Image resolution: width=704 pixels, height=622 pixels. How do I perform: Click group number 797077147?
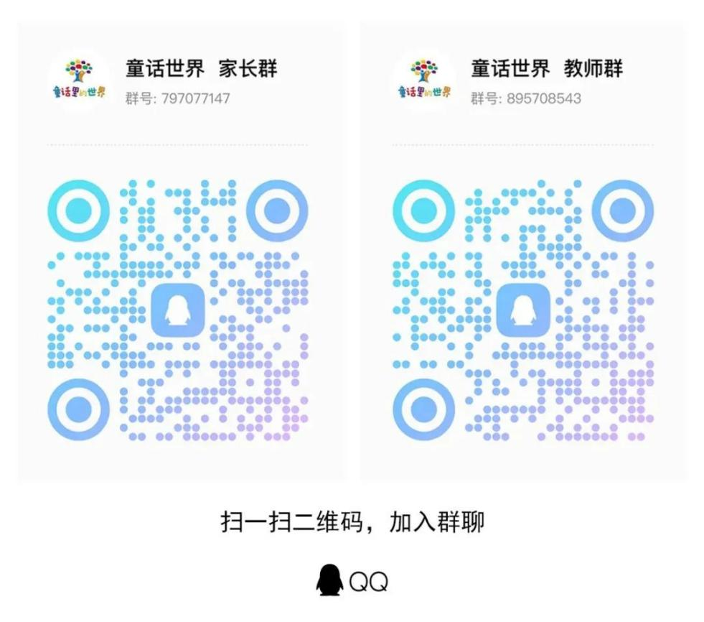(x=195, y=98)
